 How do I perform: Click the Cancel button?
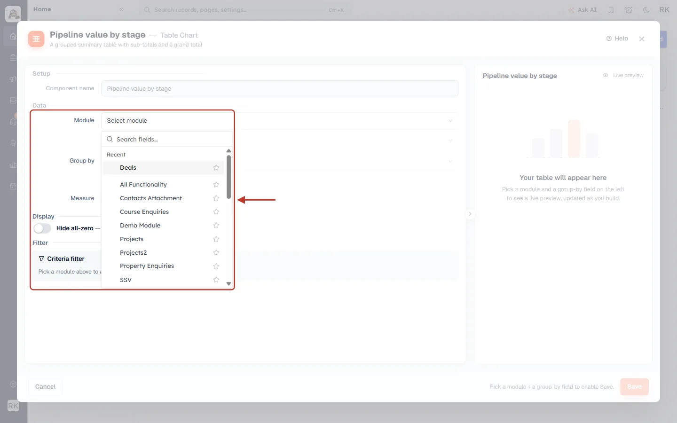pos(45,387)
